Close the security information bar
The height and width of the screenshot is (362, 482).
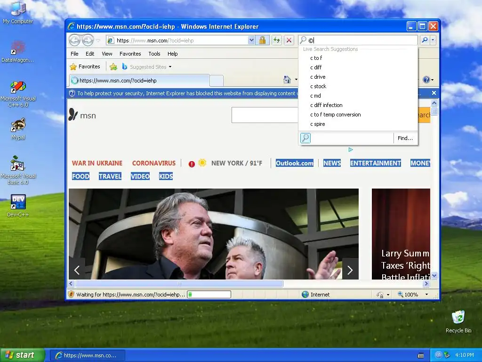coord(434,93)
